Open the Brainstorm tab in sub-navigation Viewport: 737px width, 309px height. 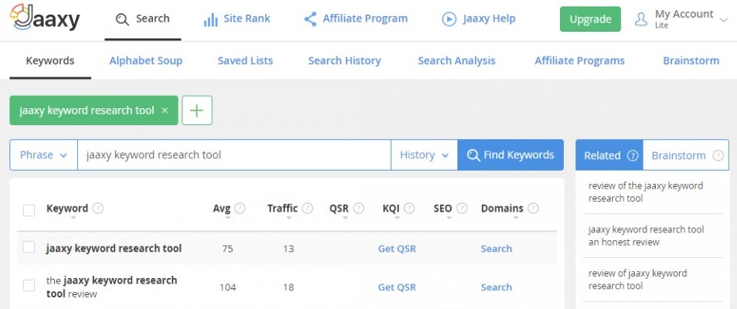pos(691,61)
